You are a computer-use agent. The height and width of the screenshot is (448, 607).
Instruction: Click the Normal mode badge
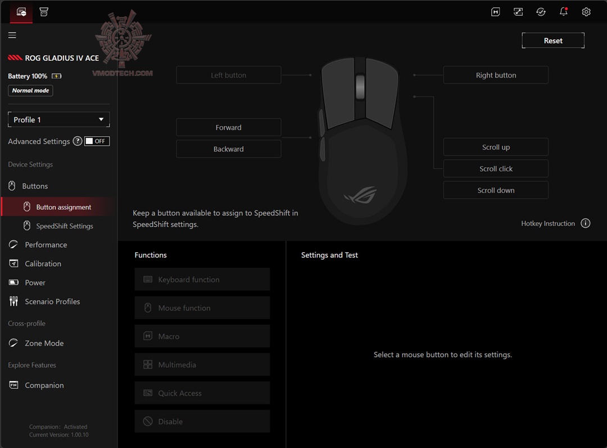[x=30, y=90]
